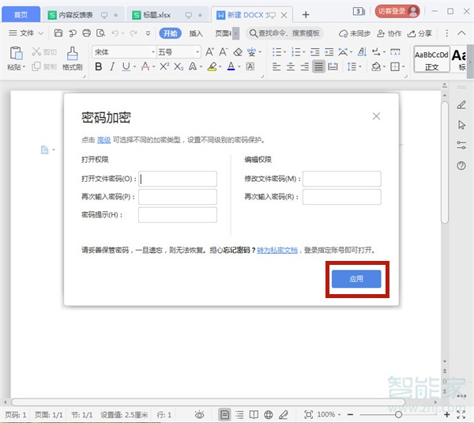
Task: Select the Format Painter brush
Action: click(72, 53)
